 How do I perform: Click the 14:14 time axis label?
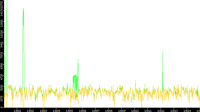click(x=187, y=111)
